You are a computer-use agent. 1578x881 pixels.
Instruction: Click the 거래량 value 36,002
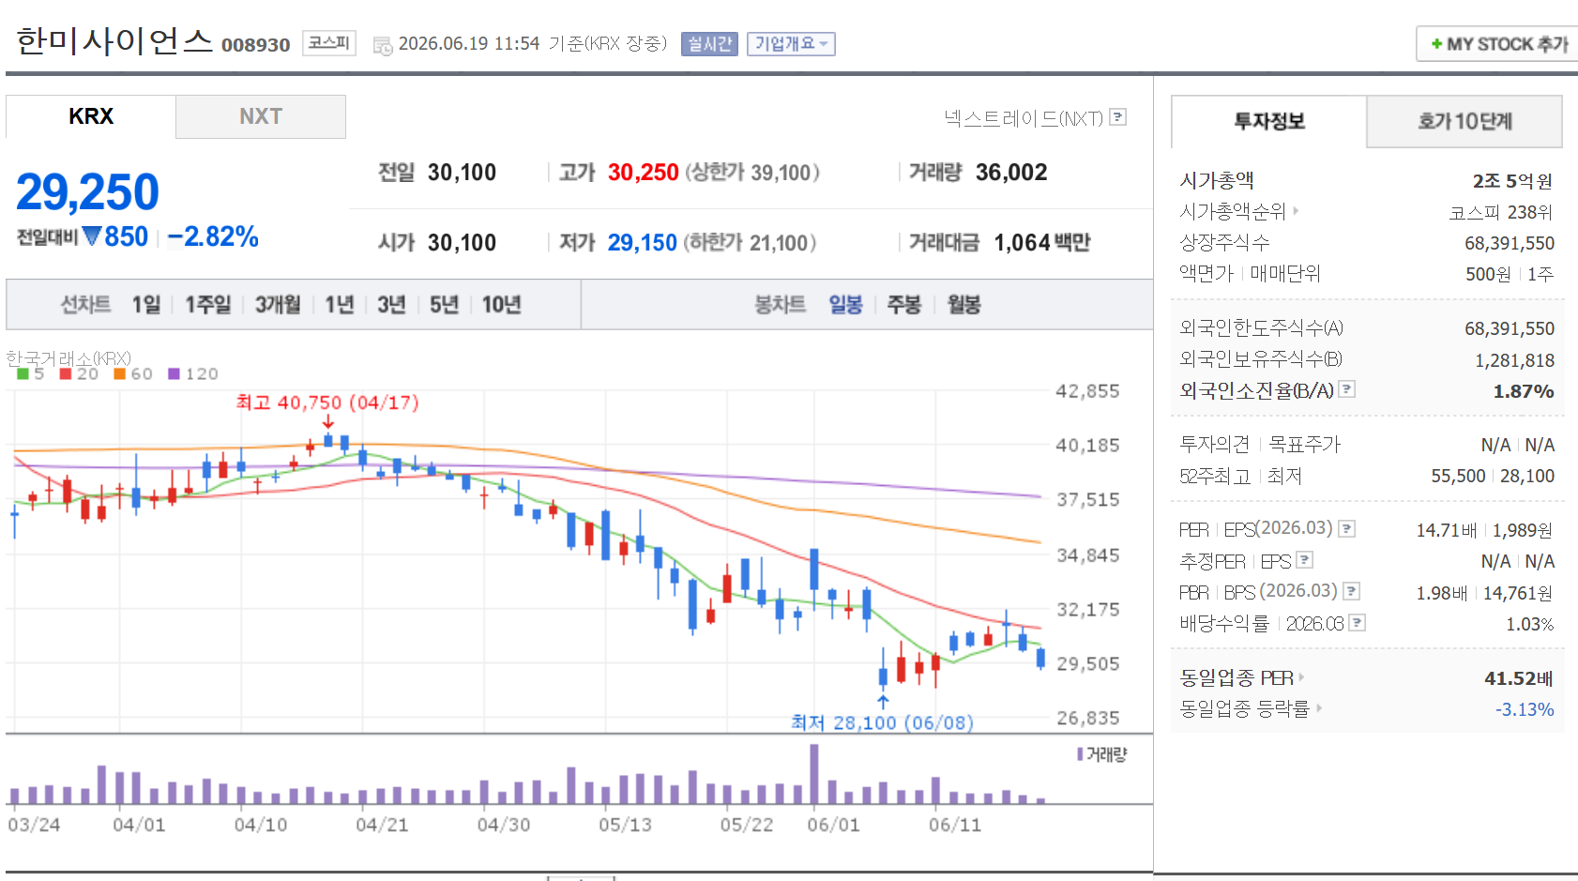click(x=1011, y=173)
